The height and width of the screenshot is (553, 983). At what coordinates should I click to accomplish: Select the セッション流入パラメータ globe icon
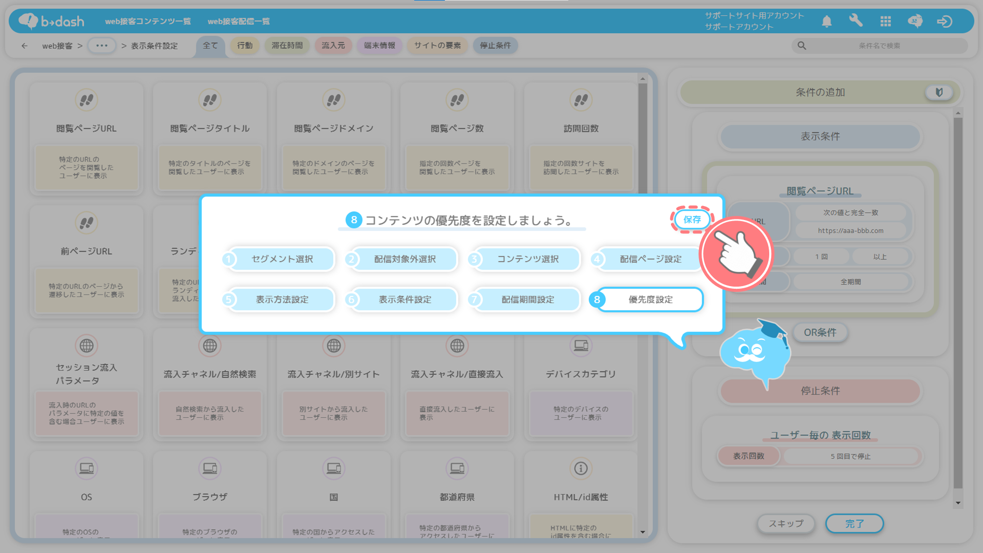click(x=86, y=345)
